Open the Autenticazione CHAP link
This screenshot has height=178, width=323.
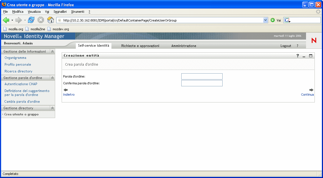(21, 84)
